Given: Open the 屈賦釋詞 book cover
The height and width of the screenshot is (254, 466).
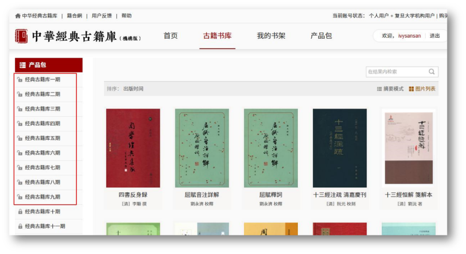Looking at the screenshot, I should pos(271,148).
